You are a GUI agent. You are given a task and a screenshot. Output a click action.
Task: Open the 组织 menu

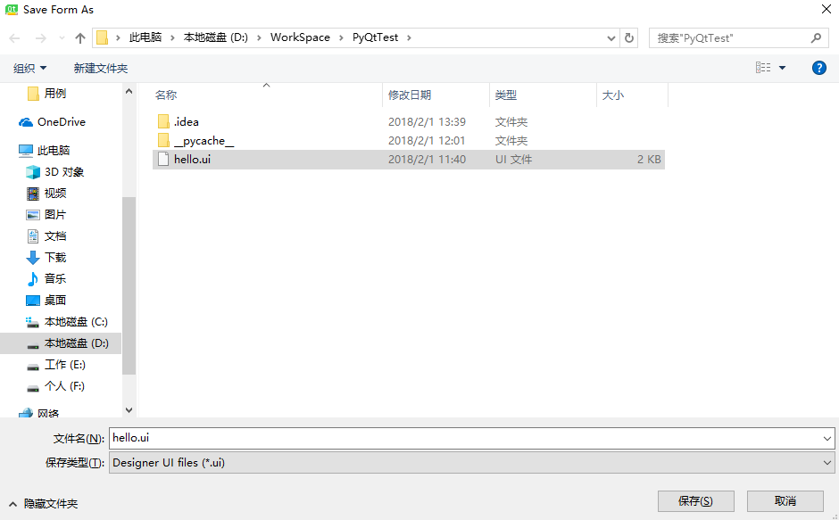coord(29,69)
